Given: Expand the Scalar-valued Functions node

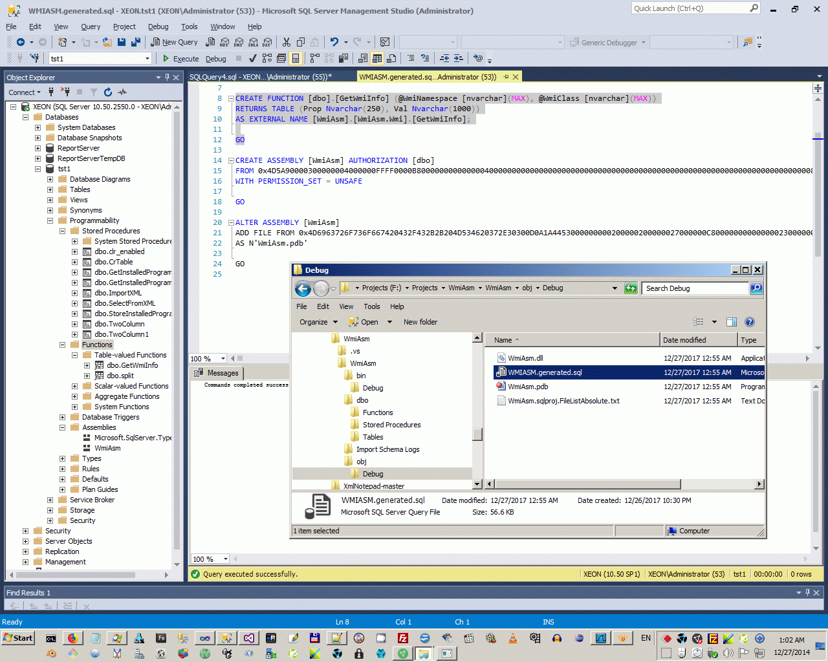Looking at the screenshot, I should [75, 386].
